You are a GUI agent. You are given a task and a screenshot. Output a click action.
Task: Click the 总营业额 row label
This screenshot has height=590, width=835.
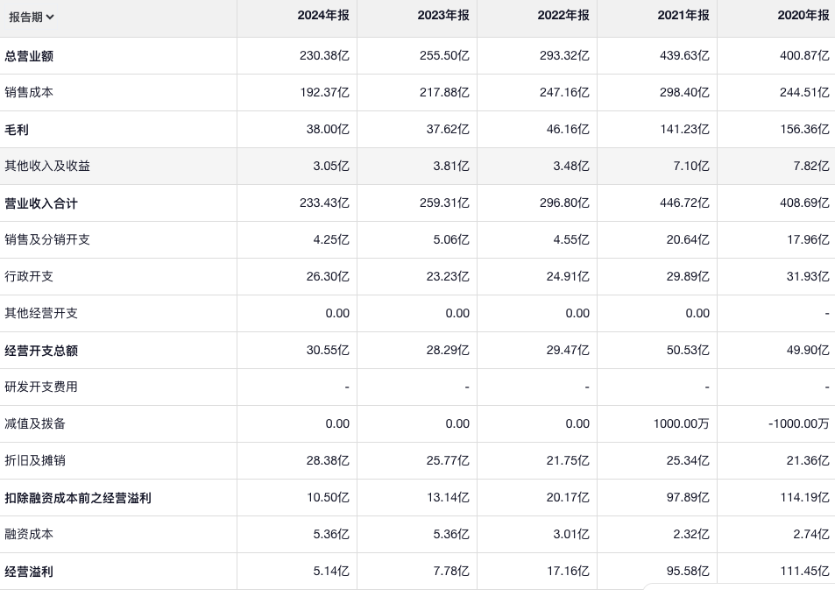(30, 56)
